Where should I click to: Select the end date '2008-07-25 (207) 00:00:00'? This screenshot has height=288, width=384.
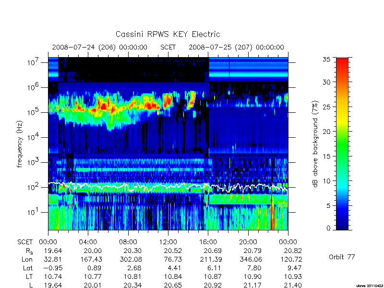236,47
